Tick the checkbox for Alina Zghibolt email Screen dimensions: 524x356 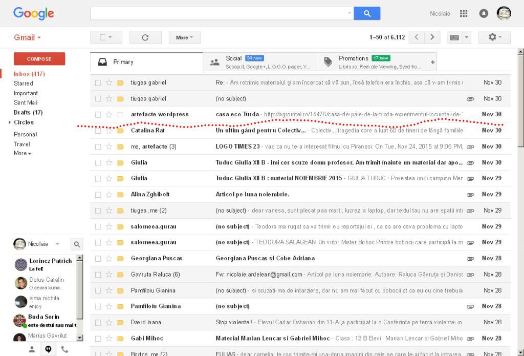[98, 195]
